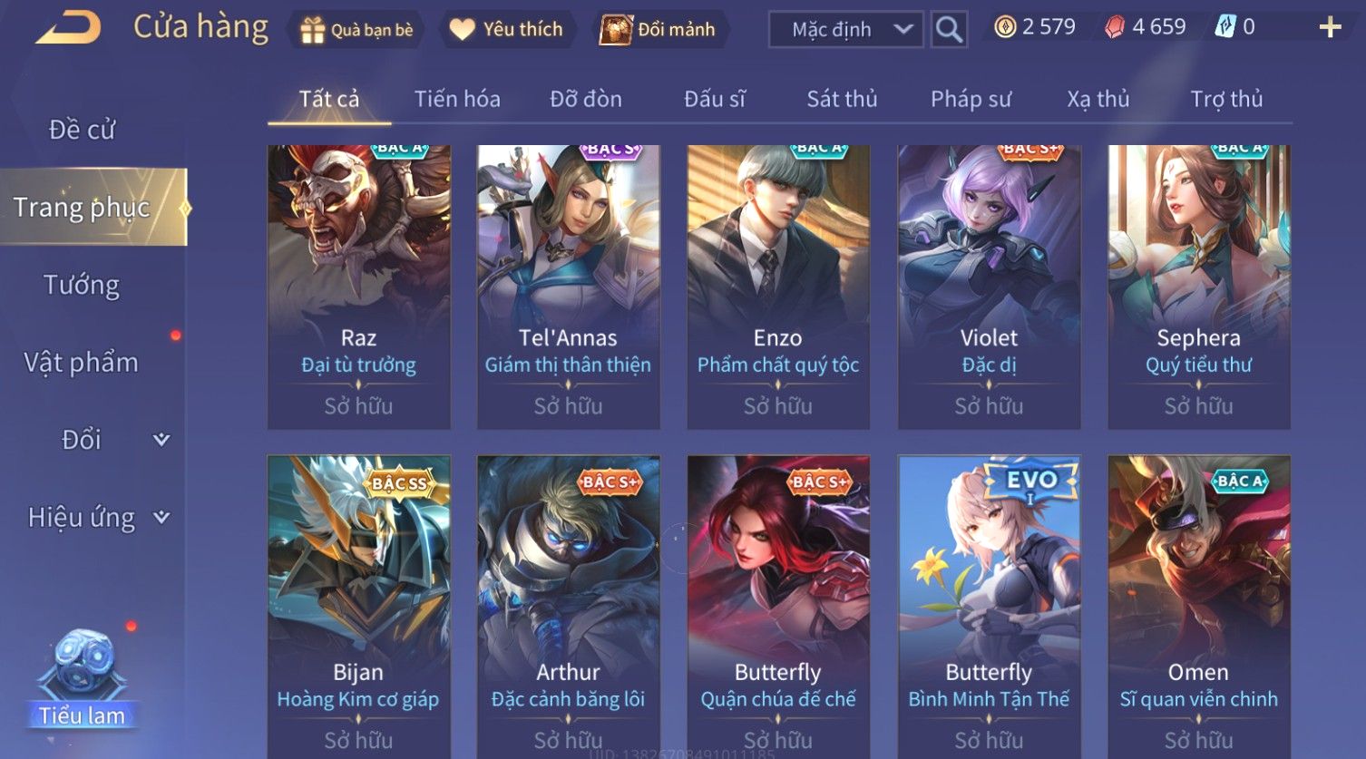This screenshot has width=1366, height=759.
Task: Click the red gem currency icon
Action: tap(1114, 27)
